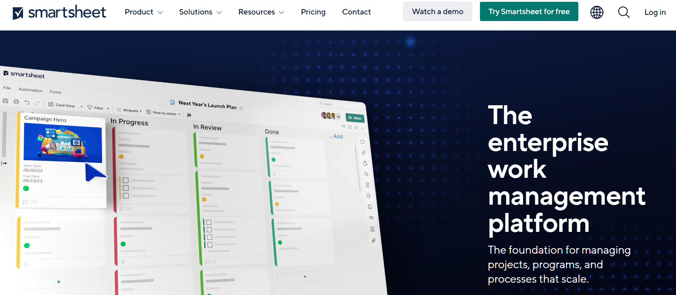
Task: Open the All levels dropdown
Action: point(129,110)
